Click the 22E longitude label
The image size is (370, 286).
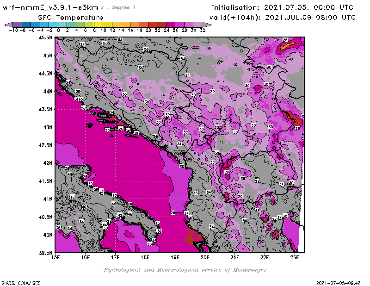pyautogui.click(x=265, y=257)
